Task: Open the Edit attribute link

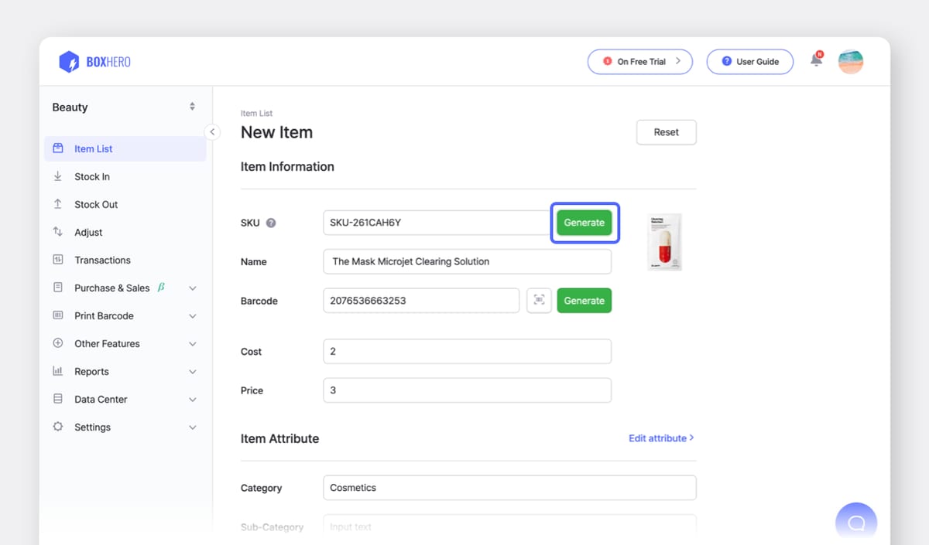Action: tap(660, 438)
